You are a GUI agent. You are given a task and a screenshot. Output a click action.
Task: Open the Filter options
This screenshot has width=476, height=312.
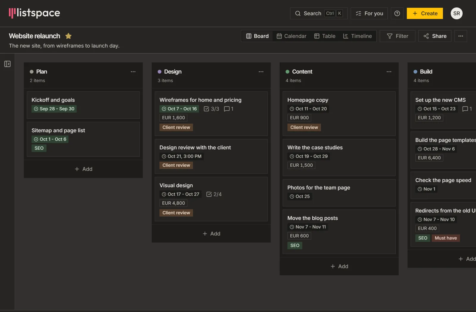click(x=397, y=36)
